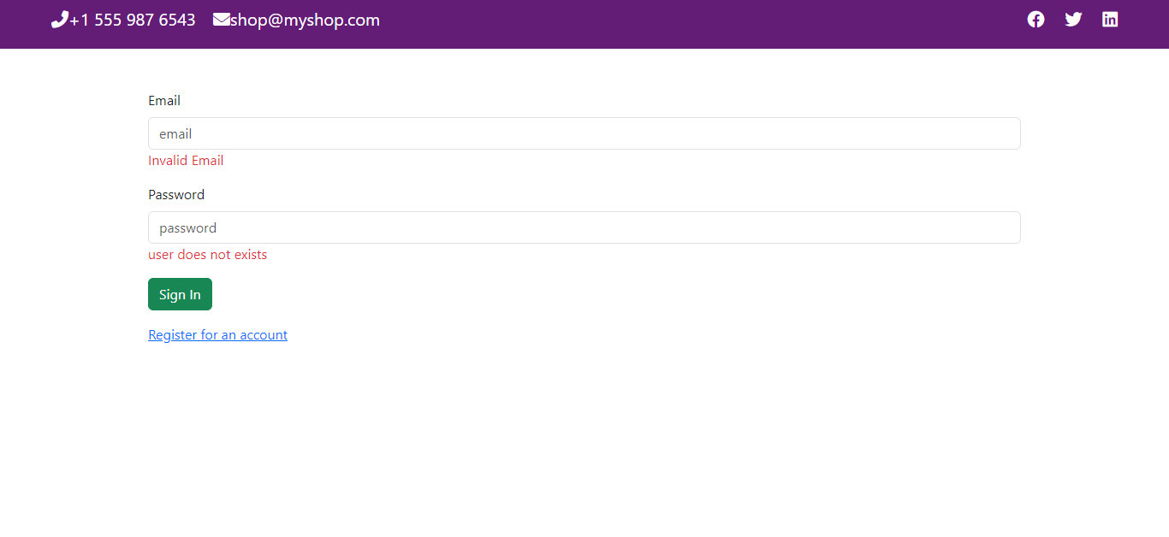Select the Facebook icon in the header
Image resolution: width=1169 pixels, height=537 pixels.
[x=1035, y=19]
